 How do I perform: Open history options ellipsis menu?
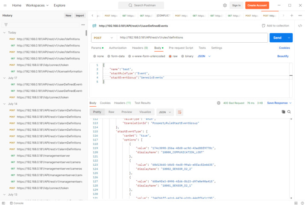[83, 25]
